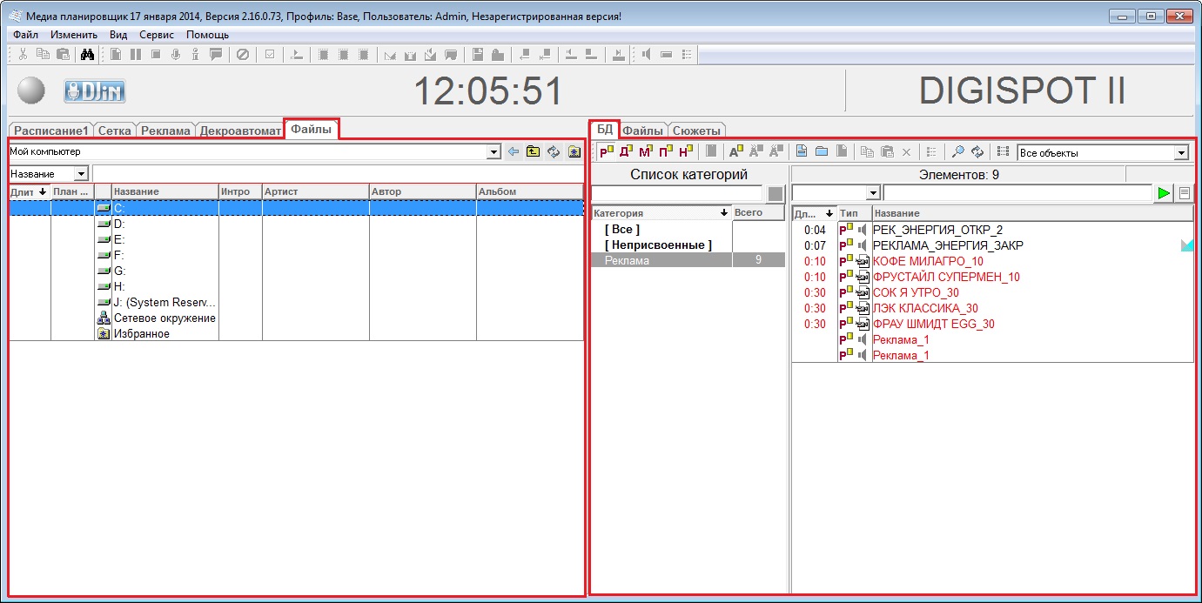Click the Категория column header

[x=661, y=212]
